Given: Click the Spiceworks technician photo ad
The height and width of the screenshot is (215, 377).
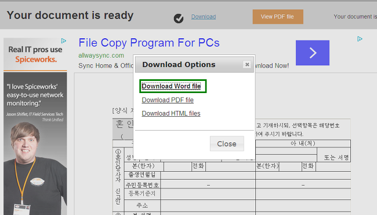Looking at the screenshot, I should click(35, 168).
